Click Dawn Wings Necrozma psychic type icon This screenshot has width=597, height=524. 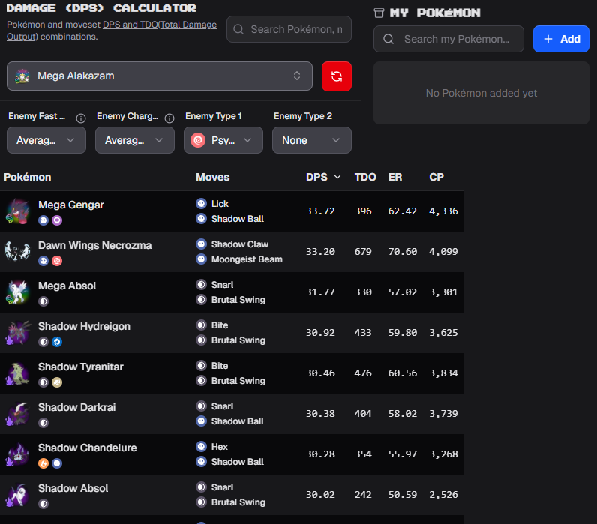point(57,261)
